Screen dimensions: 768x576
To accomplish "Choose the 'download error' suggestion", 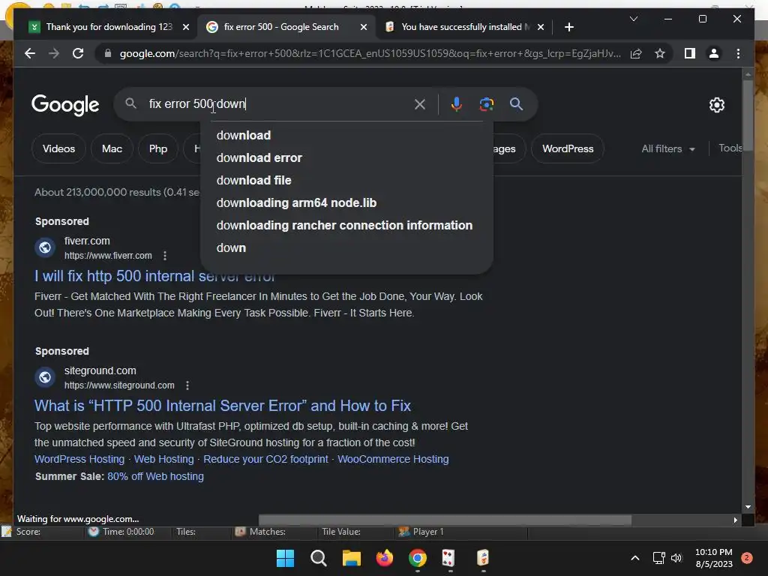I will (x=259, y=157).
